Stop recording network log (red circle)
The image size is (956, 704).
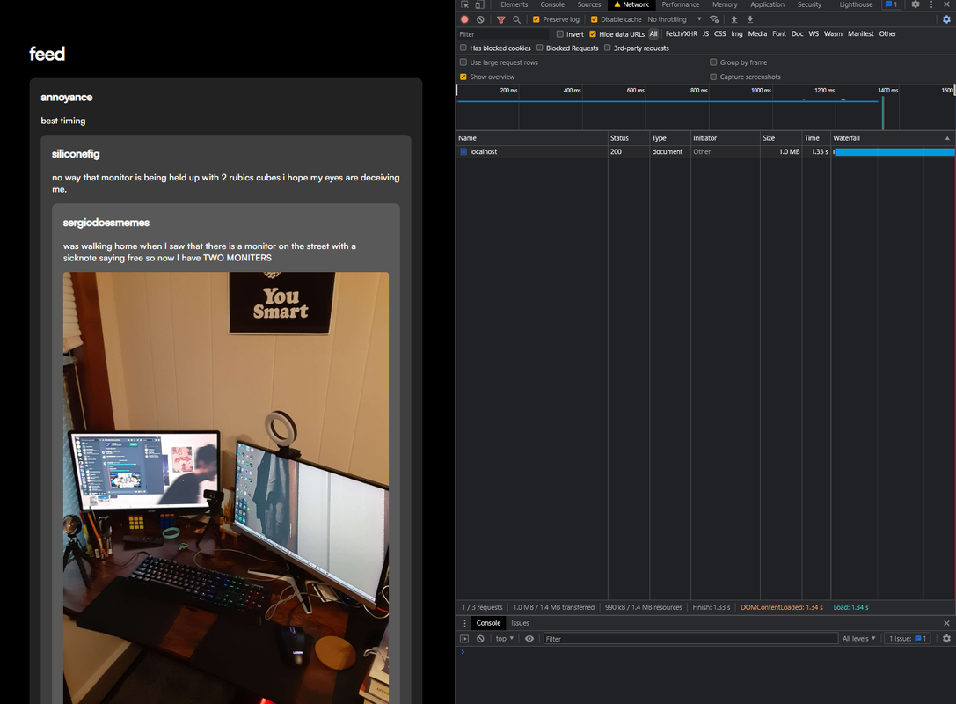(464, 19)
